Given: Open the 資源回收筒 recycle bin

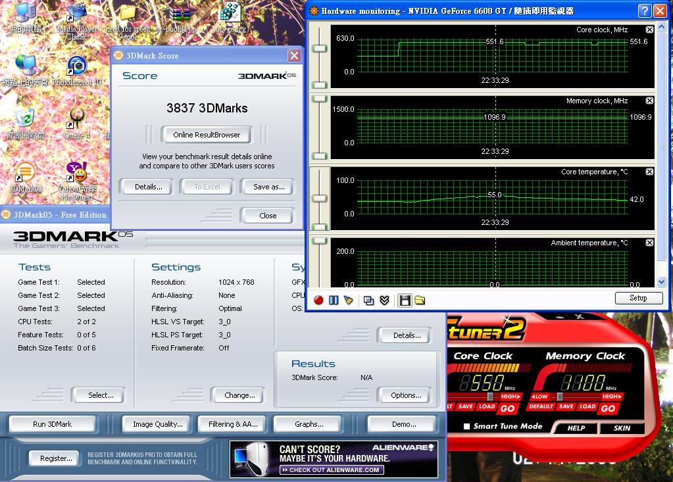Looking at the screenshot, I should tap(25, 124).
